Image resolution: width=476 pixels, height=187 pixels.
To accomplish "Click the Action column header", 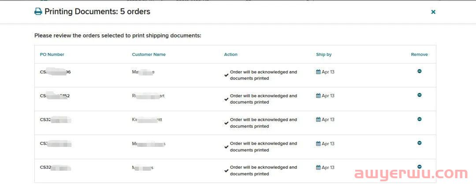I will tap(231, 55).
